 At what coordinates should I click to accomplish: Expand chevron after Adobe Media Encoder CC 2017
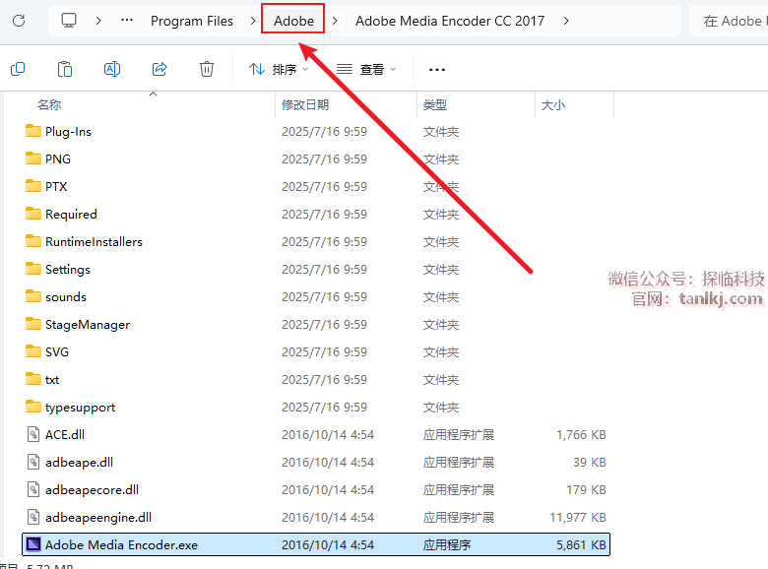[566, 21]
